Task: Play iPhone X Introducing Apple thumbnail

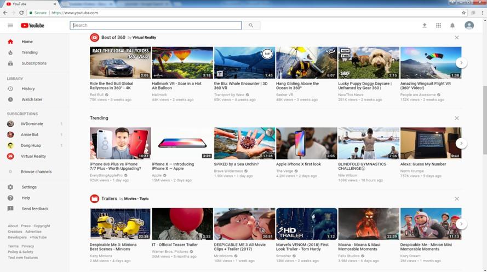Action: coord(182,143)
